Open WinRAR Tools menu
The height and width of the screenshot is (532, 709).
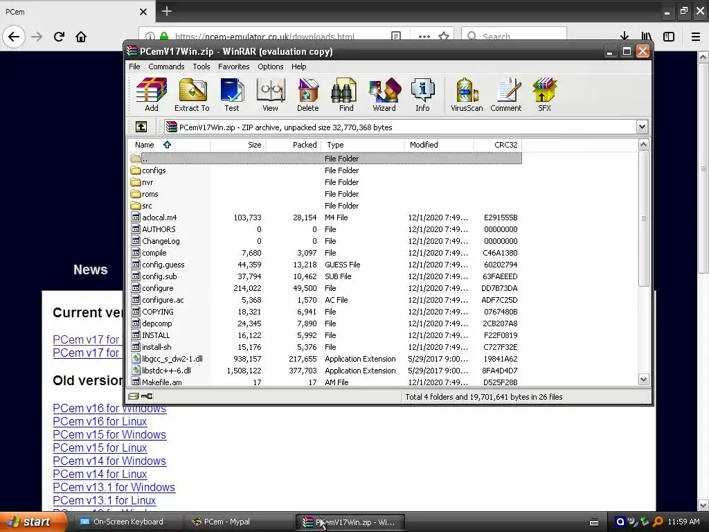(x=201, y=66)
